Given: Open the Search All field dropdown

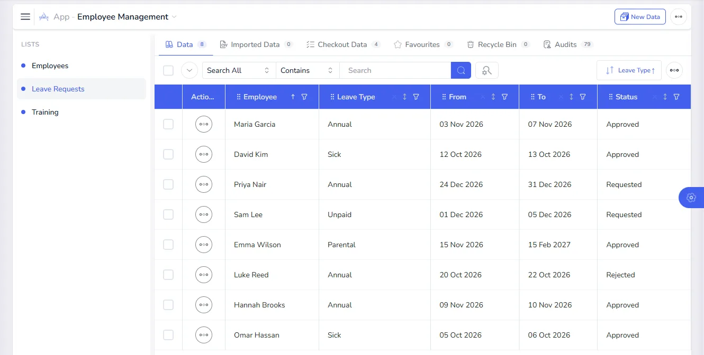Looking at the screenshot, I should [x=239, y=70].
